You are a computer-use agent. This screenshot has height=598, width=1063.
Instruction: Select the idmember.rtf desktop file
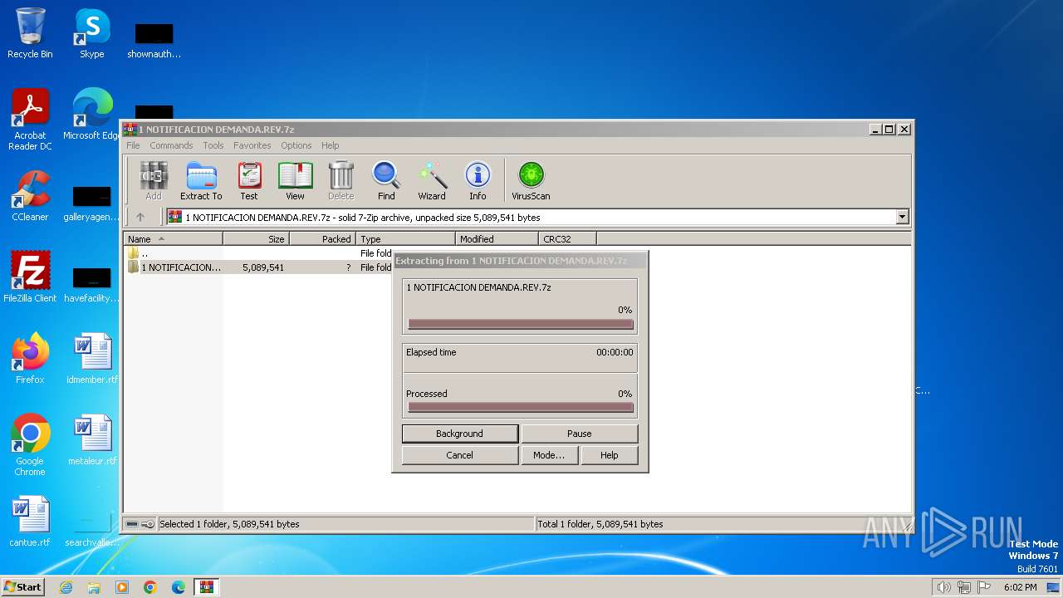92,359
